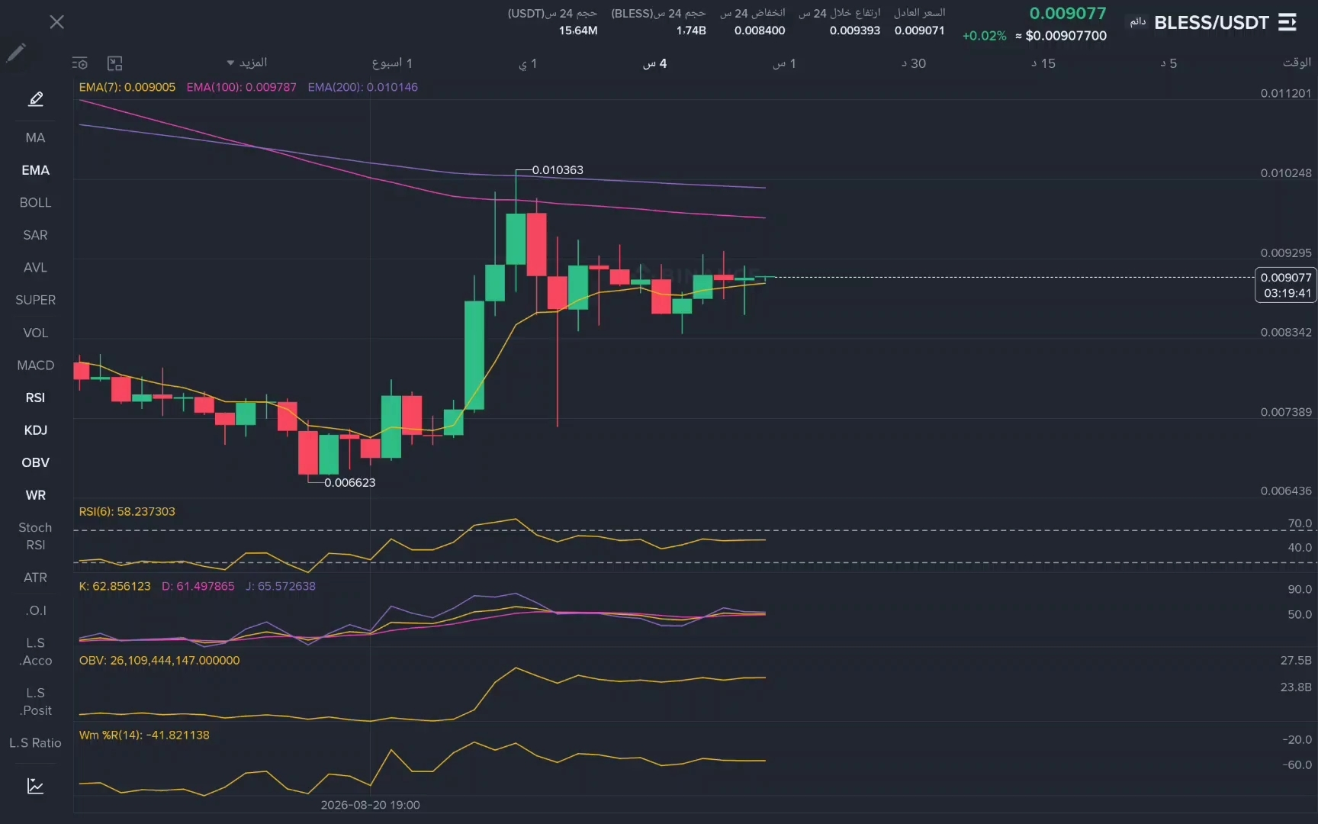This screenshot has width=1318, height=824.
Task: Select the 30 د timeframe
Action: [914, 63]
